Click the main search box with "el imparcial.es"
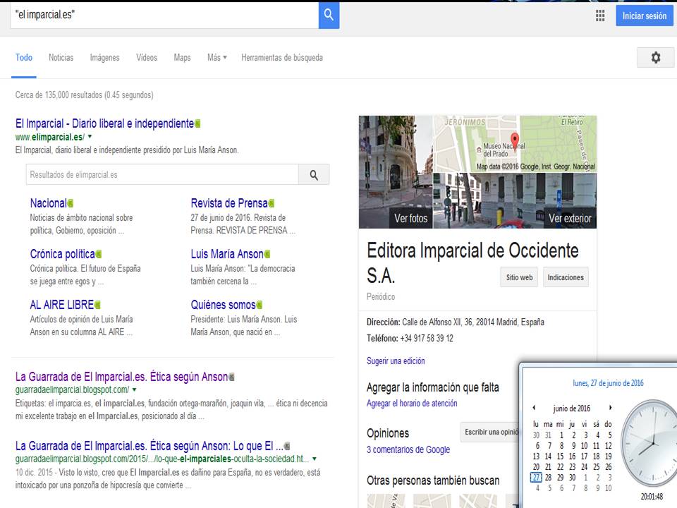Screen dimensions: 677x508 [164, 15]
